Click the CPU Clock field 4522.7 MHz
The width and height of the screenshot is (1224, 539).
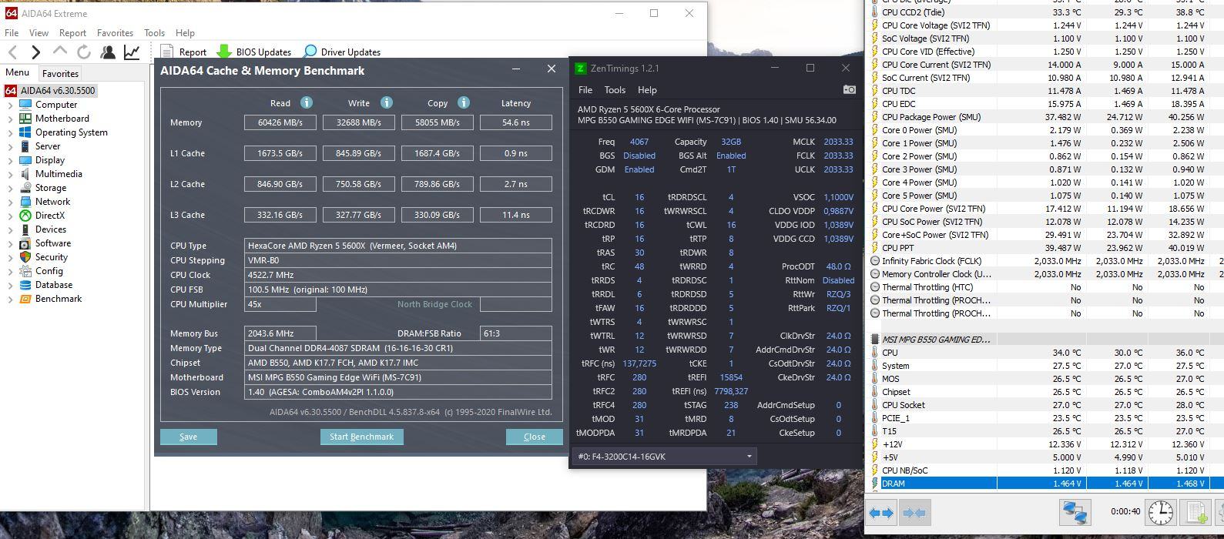pyautogui.click(x=397, y=275)
